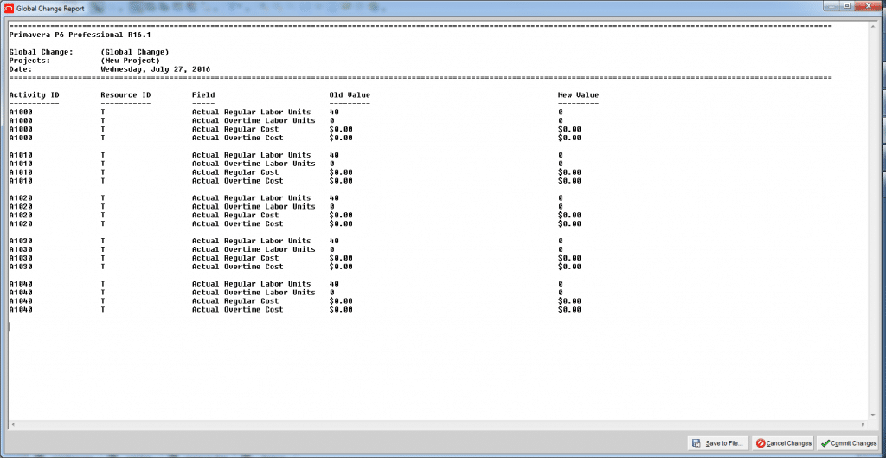
Task: Click the '(Global Change)' value text
Action: point(134,52)
